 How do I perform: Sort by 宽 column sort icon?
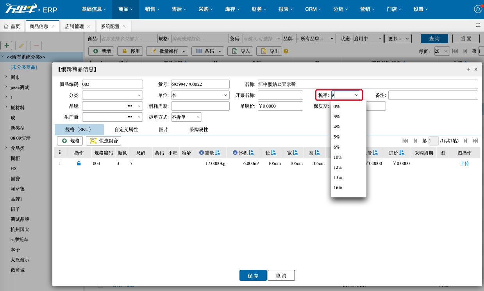(296, 153)
